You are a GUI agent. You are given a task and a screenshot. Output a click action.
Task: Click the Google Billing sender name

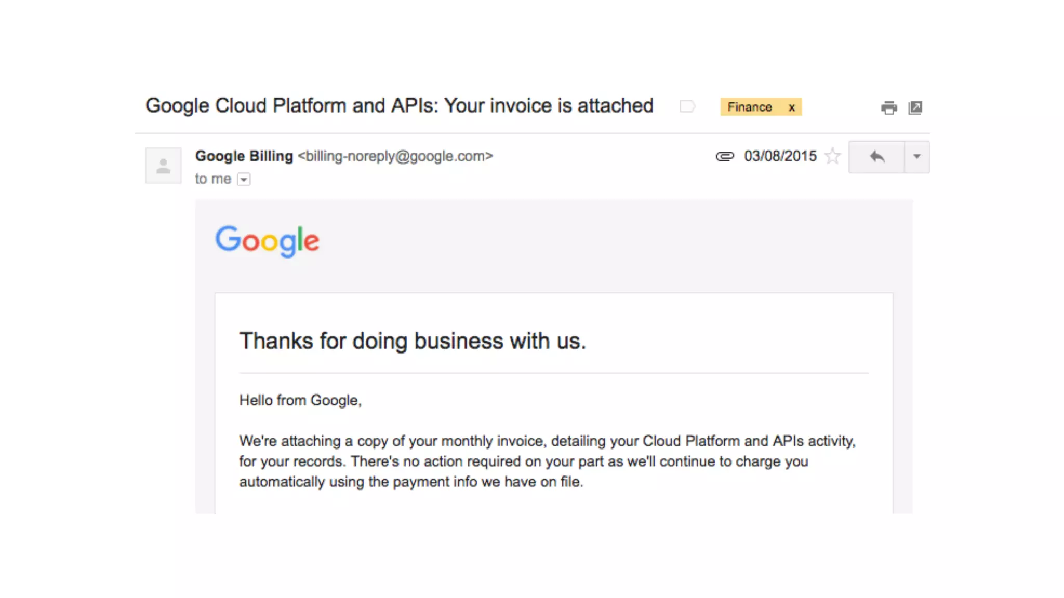pyautogui.click(x=244, y=156)
